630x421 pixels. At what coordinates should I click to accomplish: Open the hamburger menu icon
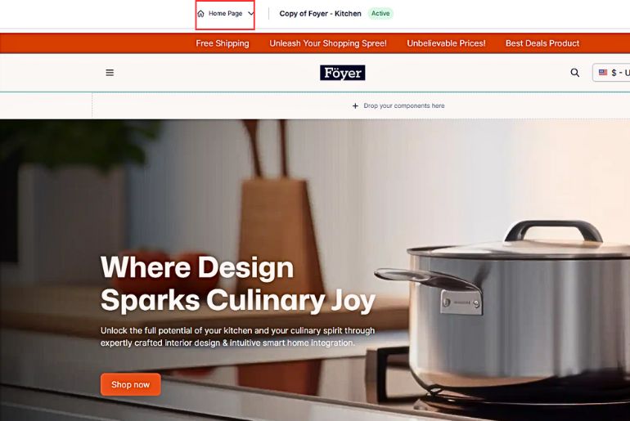pyautogui.click(x=110, y=73)
